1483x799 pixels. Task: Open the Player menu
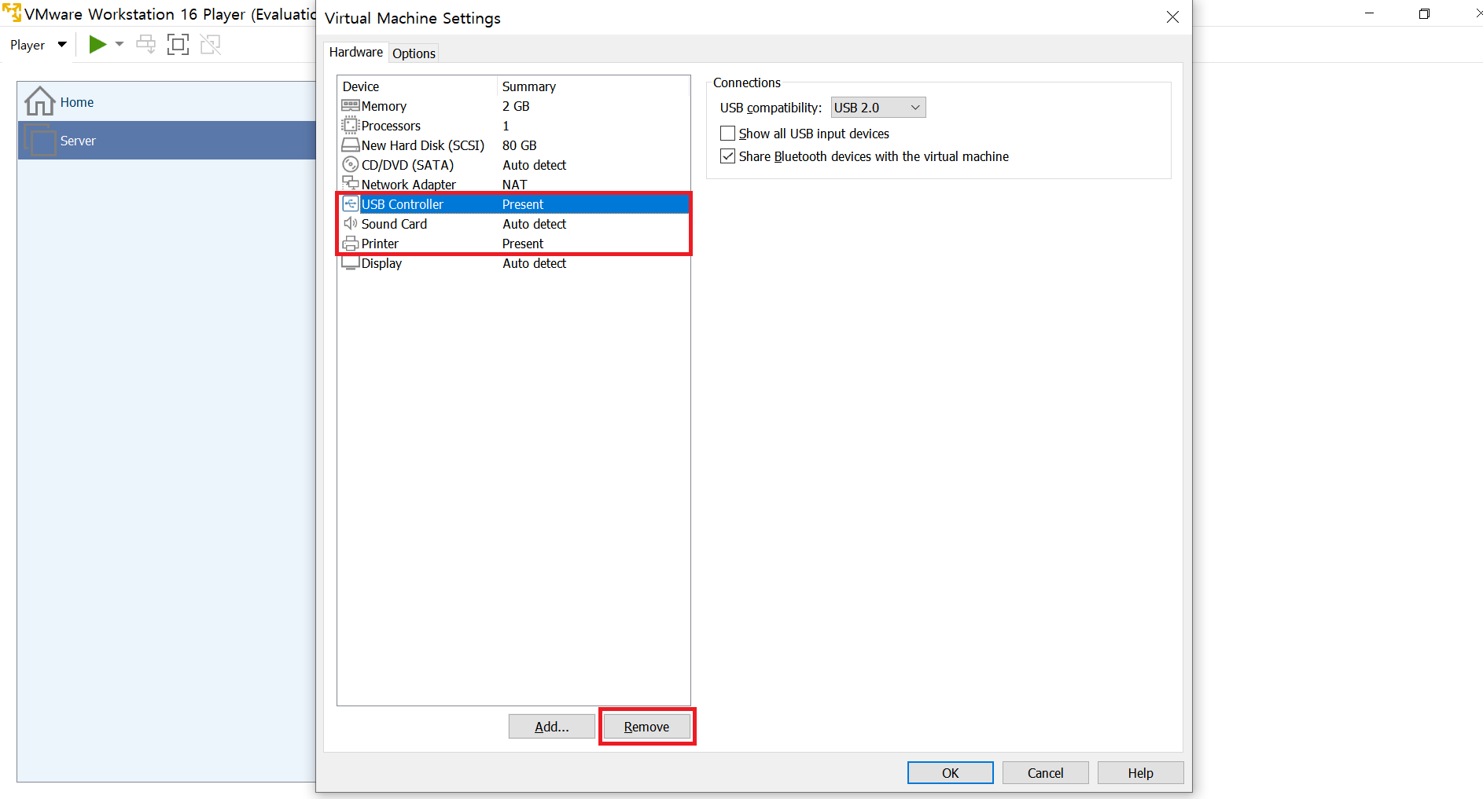pos(38,45)
